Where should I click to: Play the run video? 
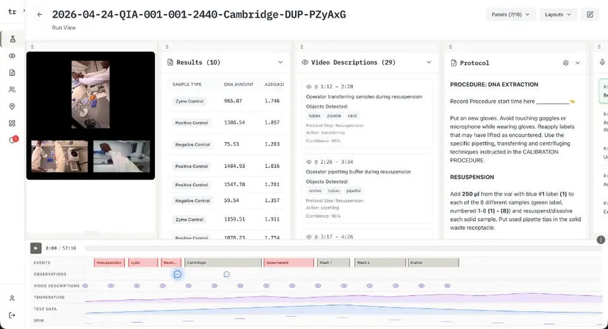click(x=35, y=248)
